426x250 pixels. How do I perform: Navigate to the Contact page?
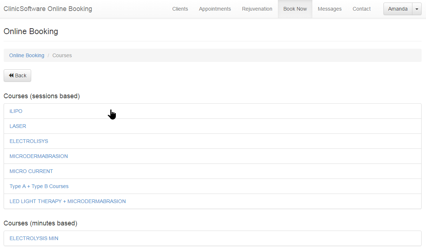point(361,9)
